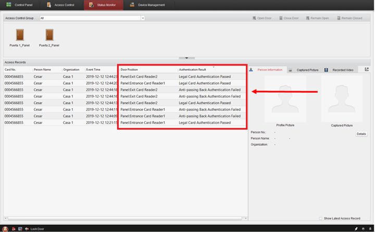Select the 12:21:15 Legal Card record row
Image resolution: width=375 pixels, height=232 pixels.
pyautogui.click(x=125, y=123)
